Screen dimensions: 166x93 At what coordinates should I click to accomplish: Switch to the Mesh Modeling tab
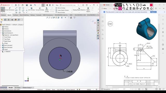[24, 15]
